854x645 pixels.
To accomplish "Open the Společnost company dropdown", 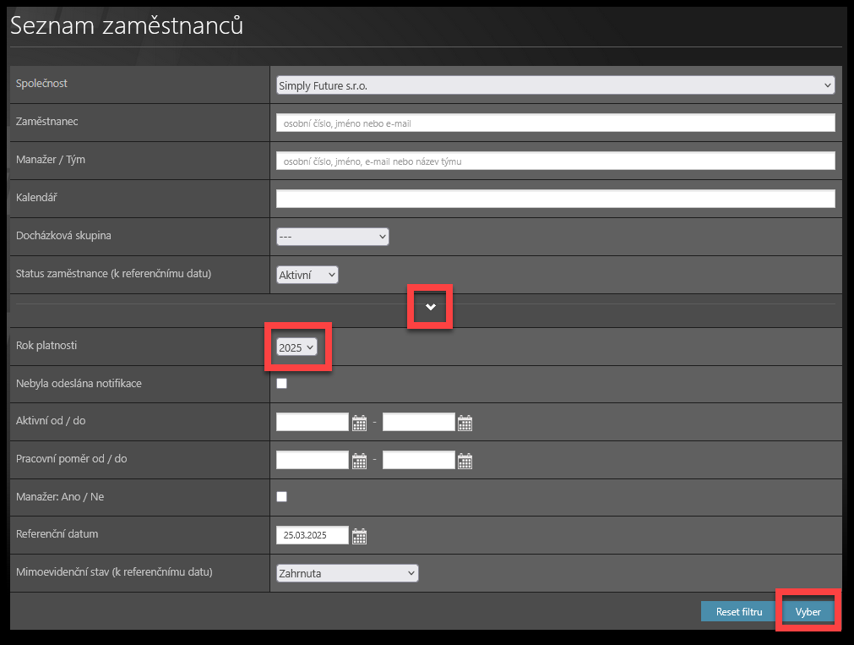I will pos(555,85).
